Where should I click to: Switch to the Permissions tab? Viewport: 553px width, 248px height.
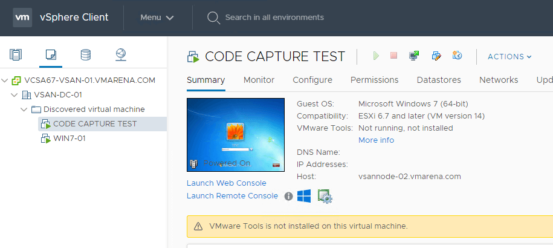pos(374,80)
